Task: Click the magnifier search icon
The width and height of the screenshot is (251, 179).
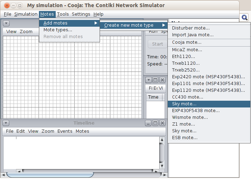Action: (x=245, y=17)
